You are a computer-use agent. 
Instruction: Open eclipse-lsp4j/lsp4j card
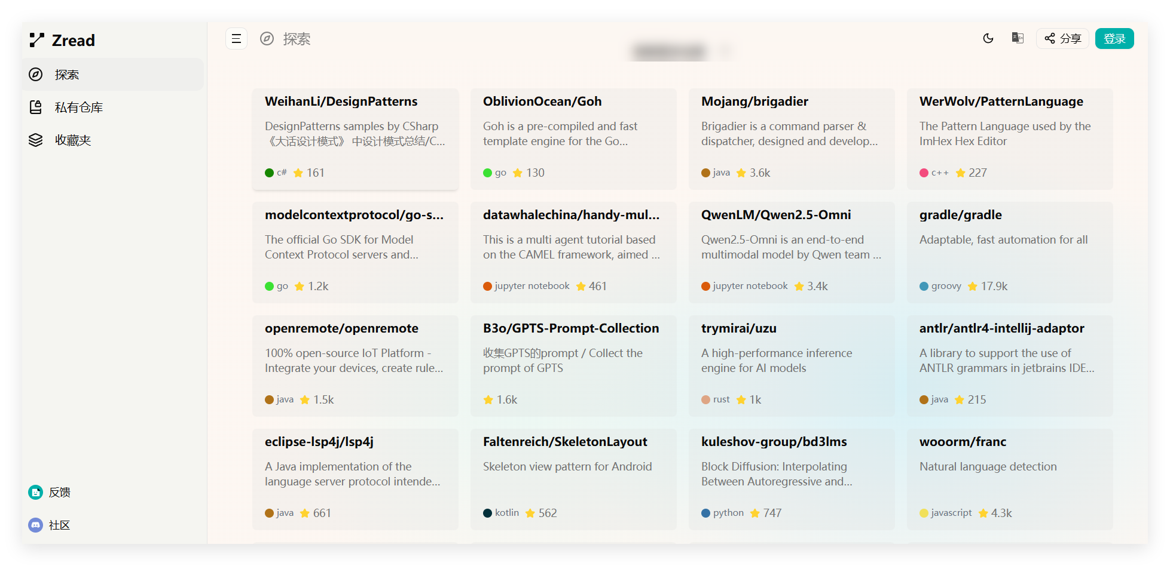(x=355, y=479)
